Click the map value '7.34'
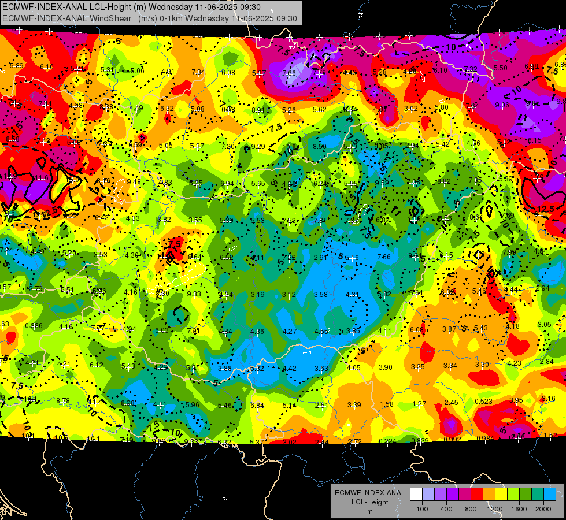This screenshot has height=520, width=566. coord(198,72)
